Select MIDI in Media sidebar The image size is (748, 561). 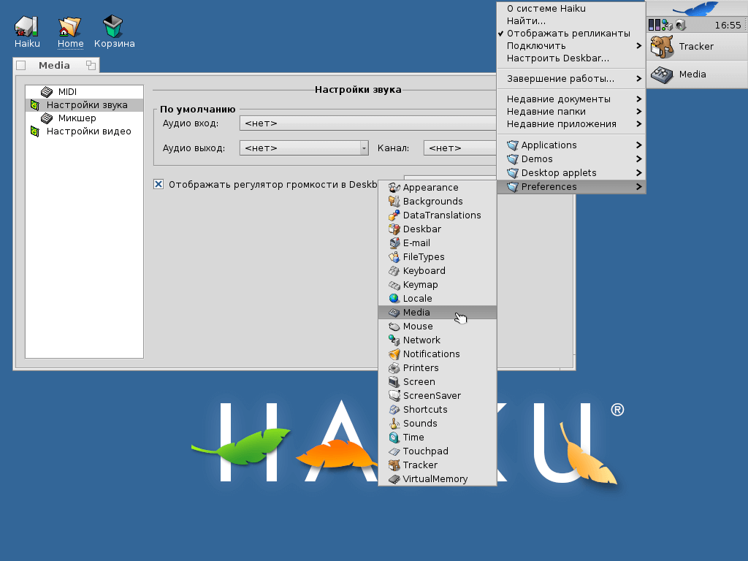(x=85, y=91)
